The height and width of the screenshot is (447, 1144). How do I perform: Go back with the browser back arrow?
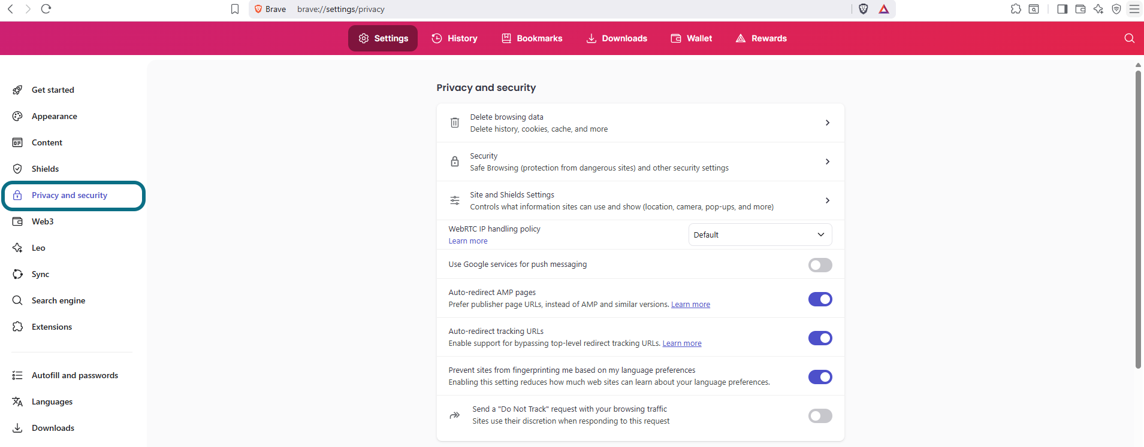pos(10,9)
